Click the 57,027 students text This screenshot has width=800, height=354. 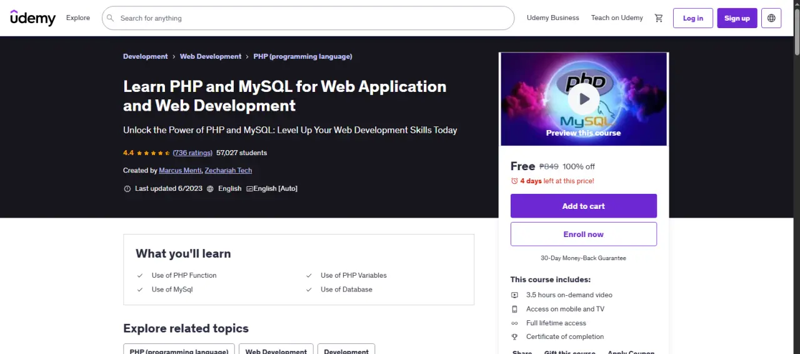[241, 153]
